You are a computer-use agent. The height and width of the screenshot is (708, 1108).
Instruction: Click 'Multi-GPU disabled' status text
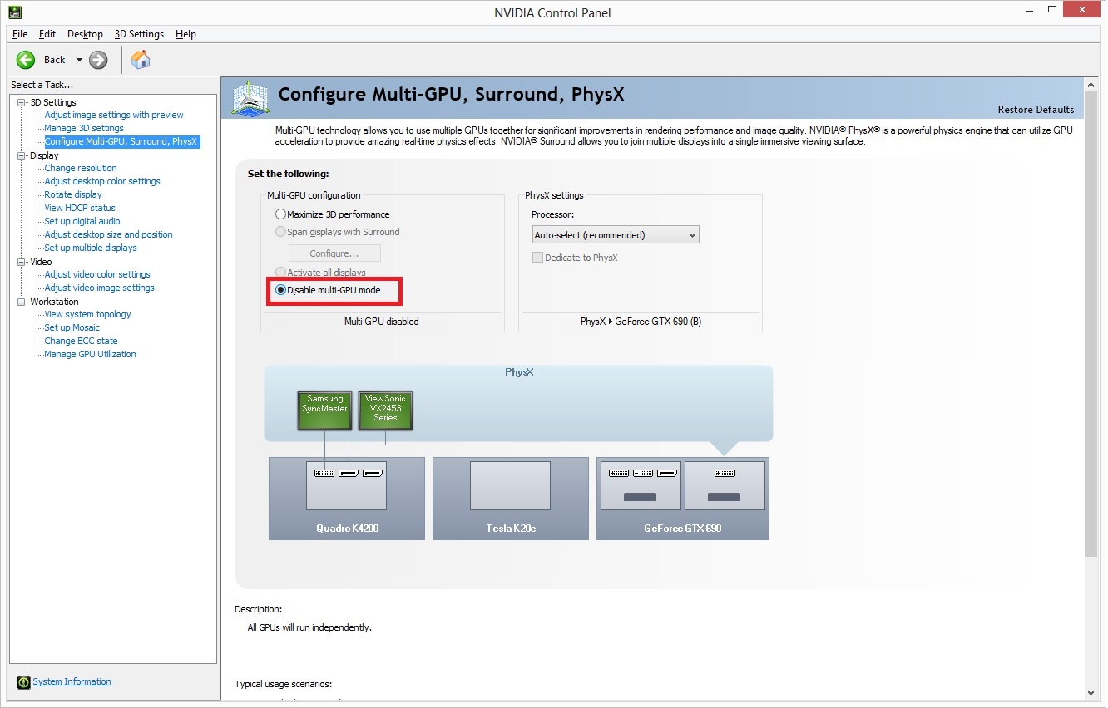pyautogui.click(x=382, y=322)
